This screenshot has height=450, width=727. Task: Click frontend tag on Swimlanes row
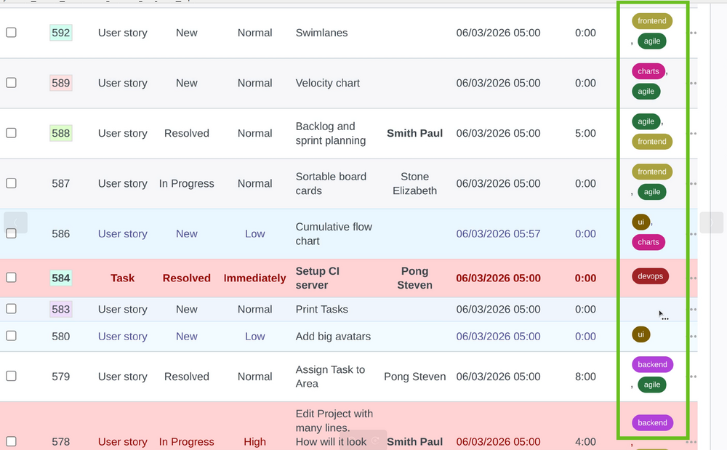point(652,21)
